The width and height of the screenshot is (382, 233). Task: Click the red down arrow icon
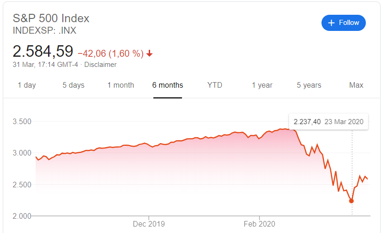coord(149,54)
